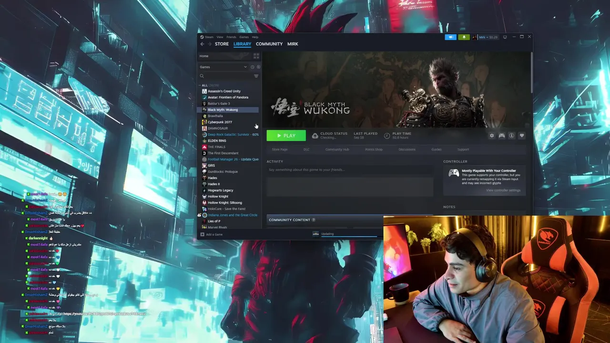Open controller layout gamepad icon
Screen dimensions: 610x343
(502, 136)
